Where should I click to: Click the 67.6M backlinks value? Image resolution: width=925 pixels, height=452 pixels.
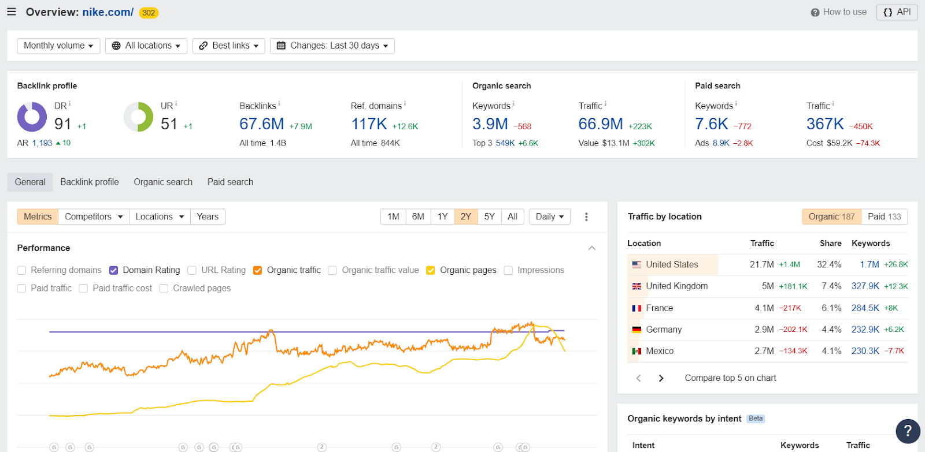coord(262,124)
